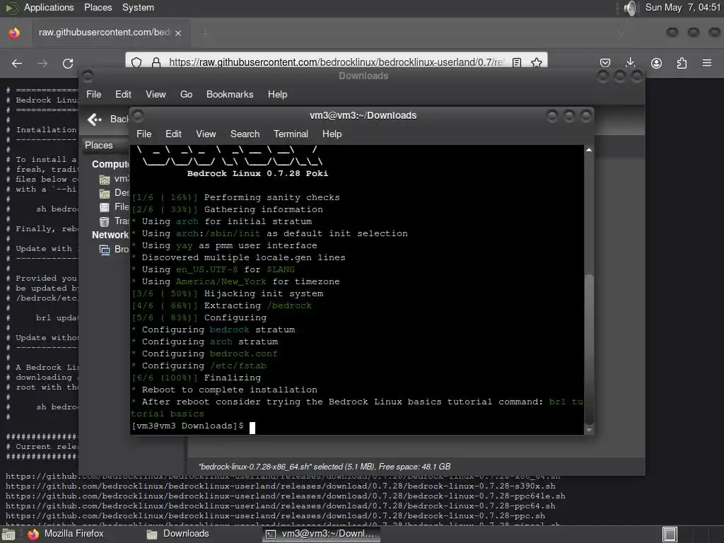Click Firefox back navigation arrow
Screen dimensions: 724x543
[17, 63]
